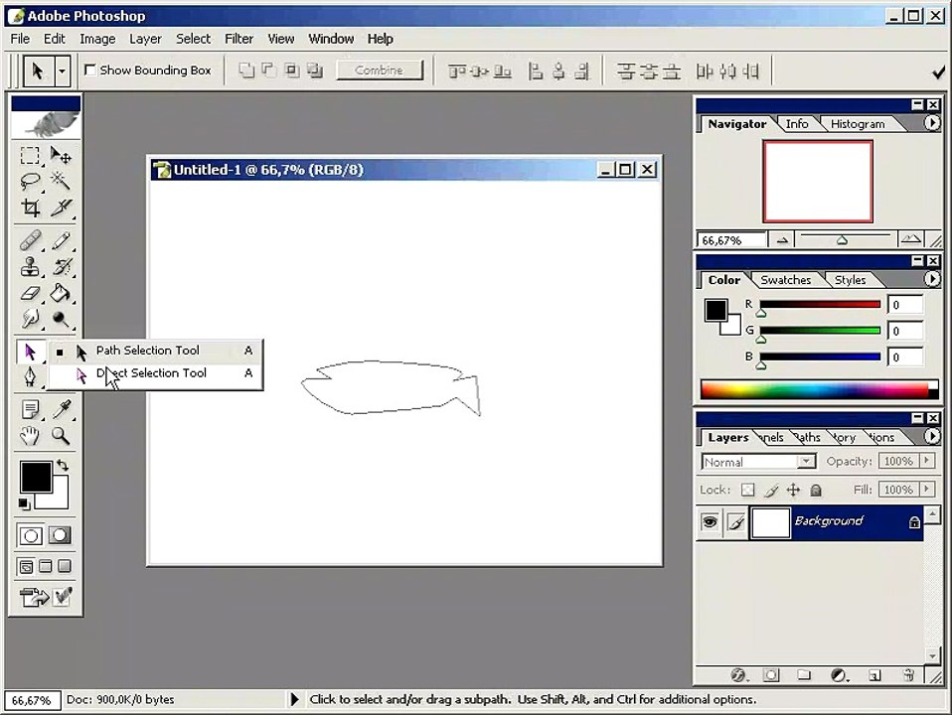Image resolution: width=952 pixels, height=715 pixels.
Task: Delete layer with trash icon
Action: click(908, 675)
